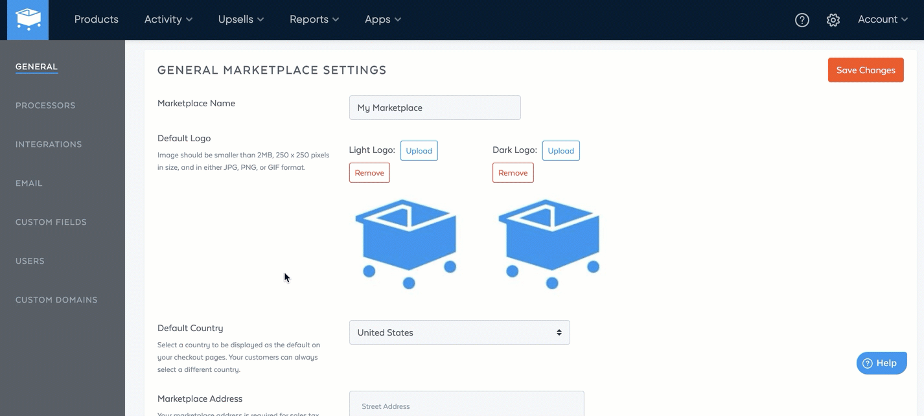Remove the Dark Logo

(513, 172)
